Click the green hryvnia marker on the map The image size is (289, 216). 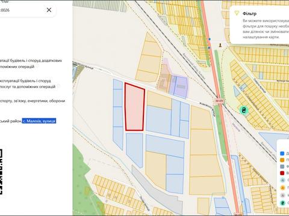tap(244, 110)
